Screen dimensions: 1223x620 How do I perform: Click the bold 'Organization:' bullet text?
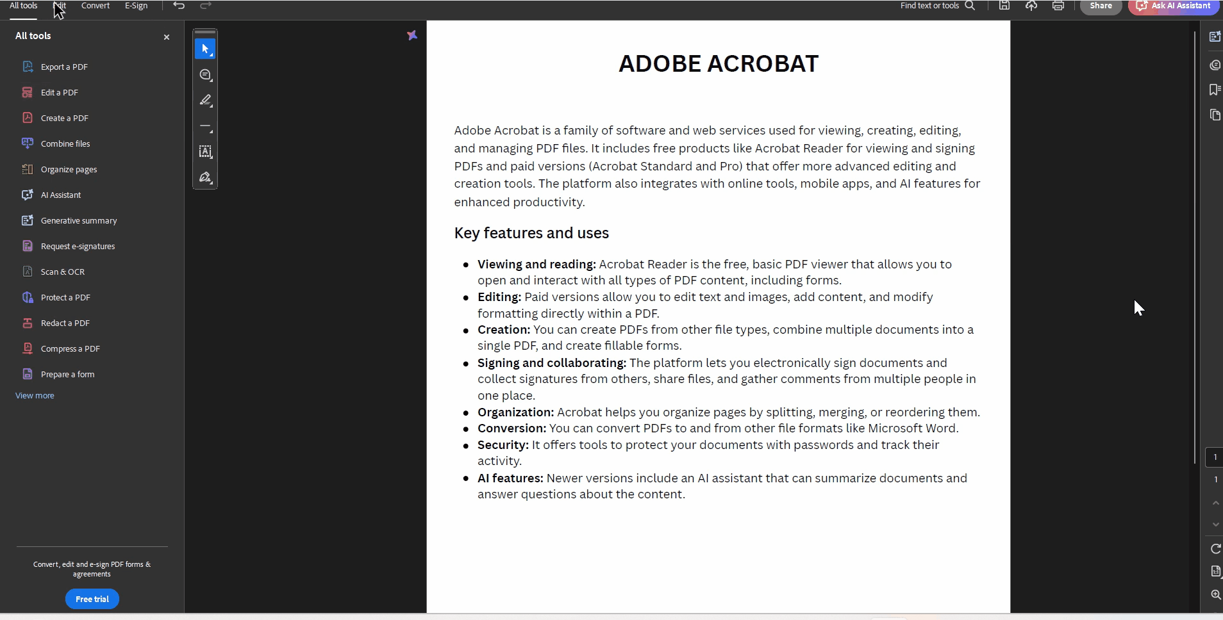click(515, 412)
